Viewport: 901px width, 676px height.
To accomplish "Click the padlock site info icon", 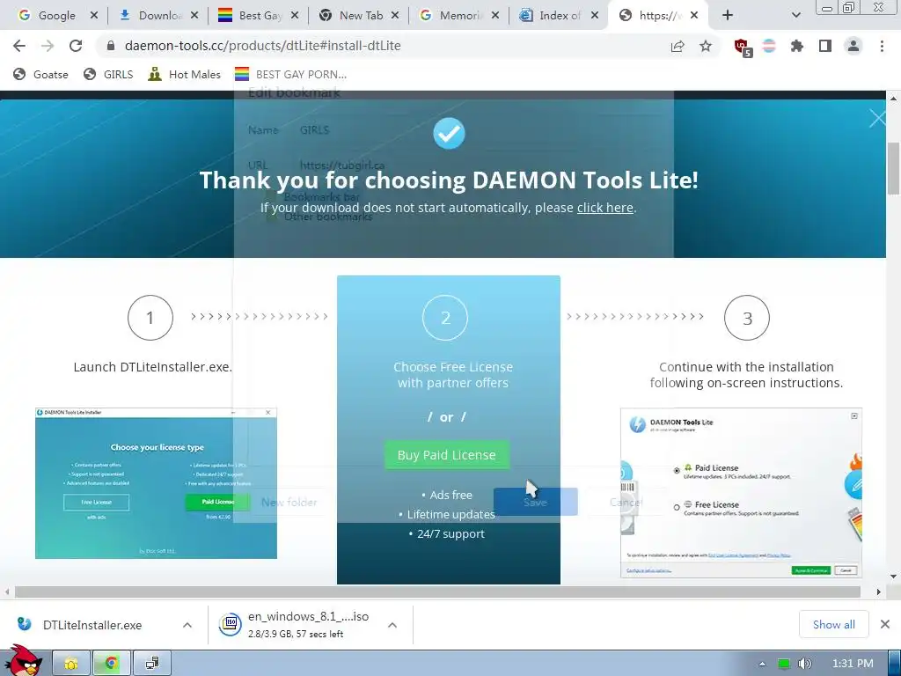I will coord(111,46).
